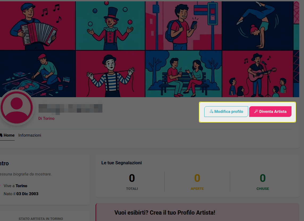This screenshot has height=221, width=304.
Task: Click the handstand dancer cover illustration
Action: tap(257, 26)
